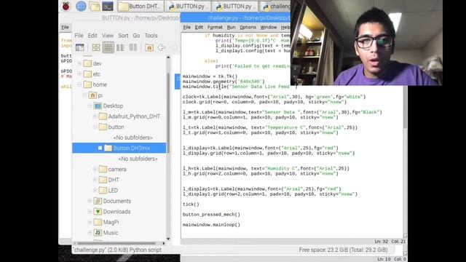
Task: Go to home folder in the file manager
Action: [x=149, y=47]
